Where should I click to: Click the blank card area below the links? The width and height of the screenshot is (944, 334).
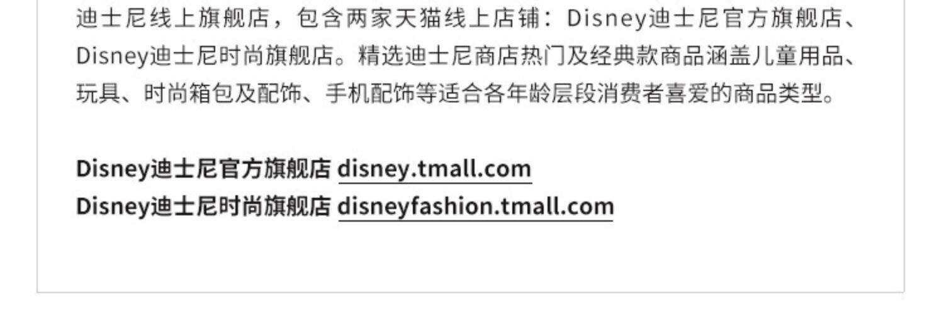pyautogui.click(x=471, y=257)
